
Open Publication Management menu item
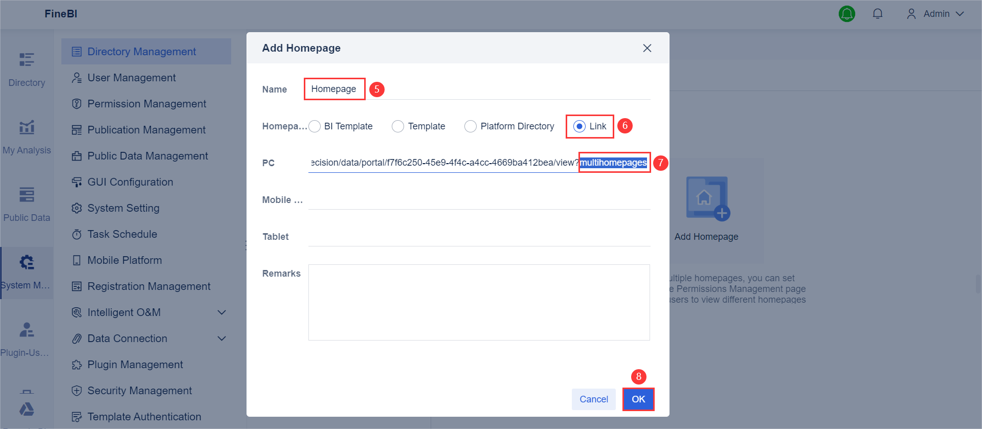146,130
